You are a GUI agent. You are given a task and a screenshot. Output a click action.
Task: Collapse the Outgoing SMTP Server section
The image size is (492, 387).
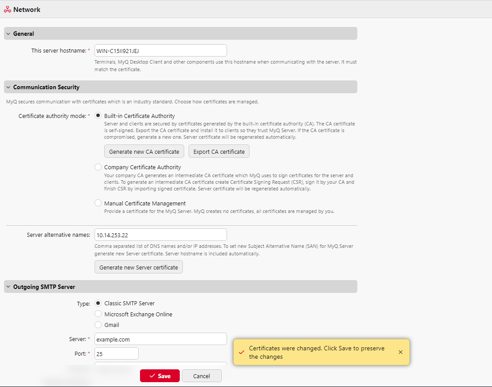(8, 286)
